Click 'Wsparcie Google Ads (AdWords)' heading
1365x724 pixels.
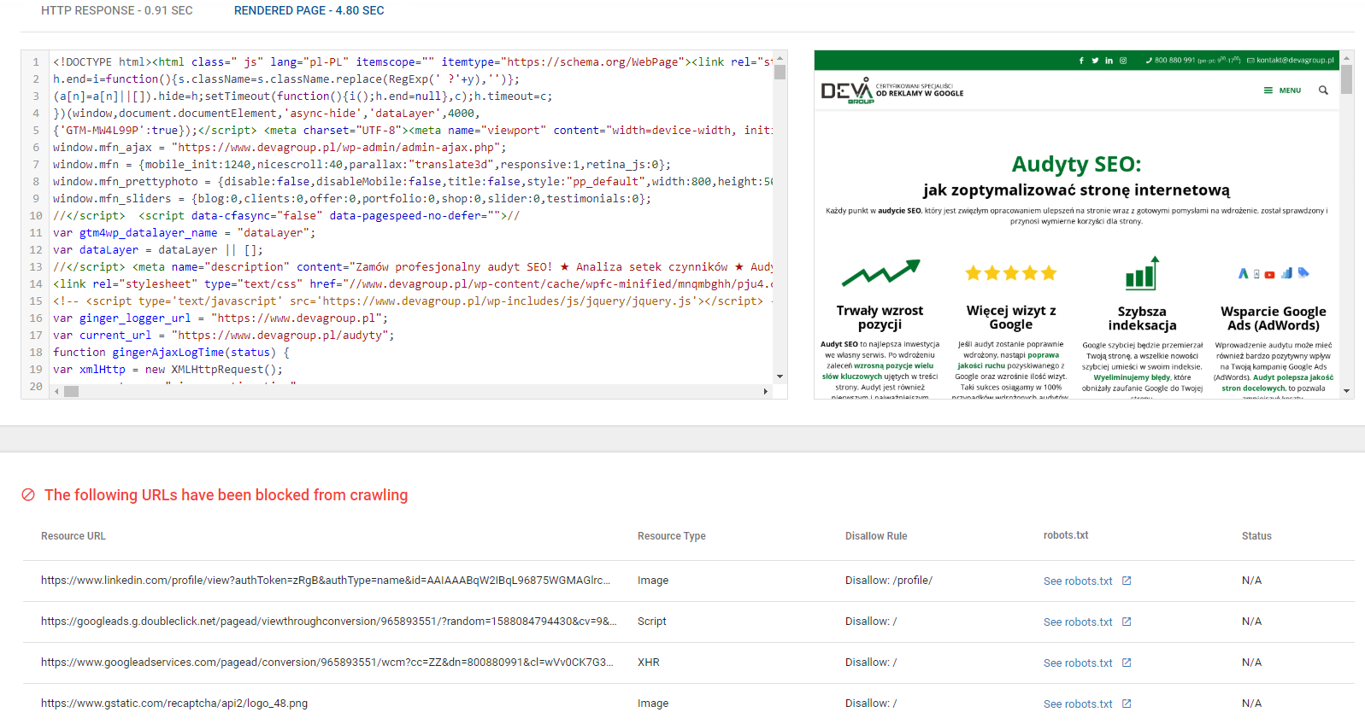click(x=1274, y=318)
